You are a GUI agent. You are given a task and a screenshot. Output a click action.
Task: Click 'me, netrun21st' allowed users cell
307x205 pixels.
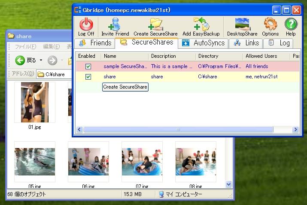click(261, 77)
